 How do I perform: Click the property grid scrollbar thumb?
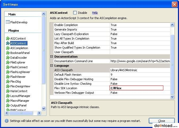pos(172,65)
